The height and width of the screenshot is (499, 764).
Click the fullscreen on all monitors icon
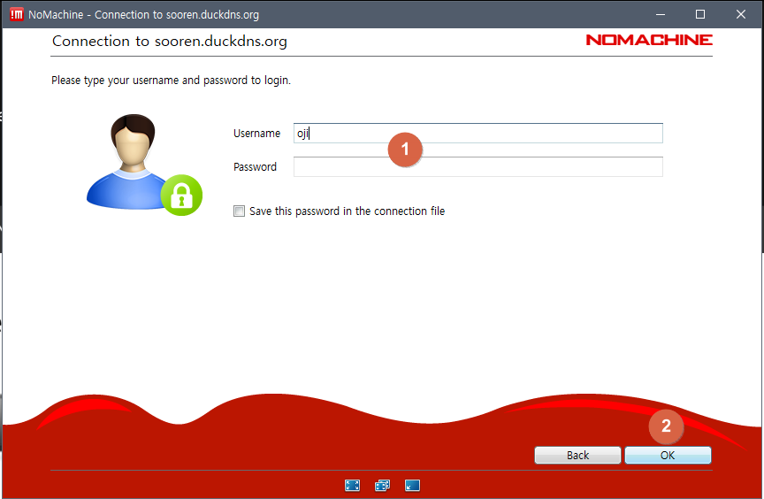pyautogui.click(x=383, y=486)
